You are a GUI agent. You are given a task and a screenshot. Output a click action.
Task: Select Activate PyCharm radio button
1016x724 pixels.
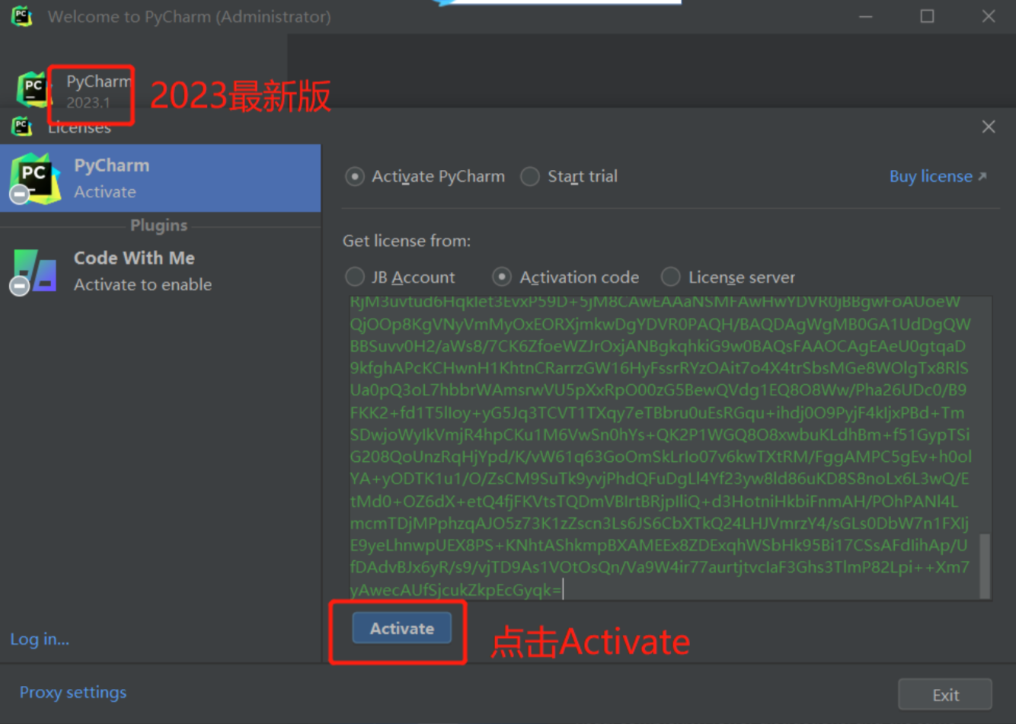[x=354, y=177]
